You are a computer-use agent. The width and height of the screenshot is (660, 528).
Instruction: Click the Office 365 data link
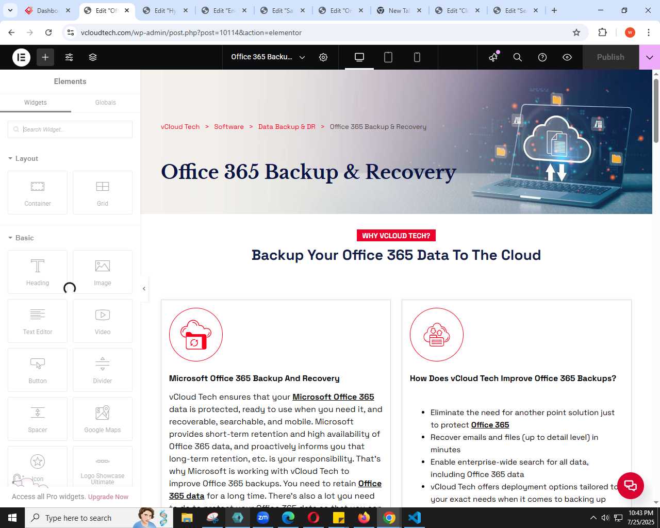point(275,490)
